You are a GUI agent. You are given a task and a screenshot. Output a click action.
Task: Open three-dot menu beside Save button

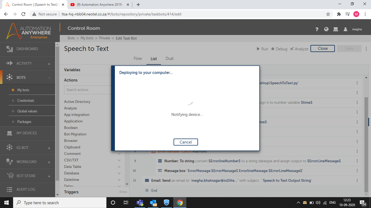coord(366,49)
